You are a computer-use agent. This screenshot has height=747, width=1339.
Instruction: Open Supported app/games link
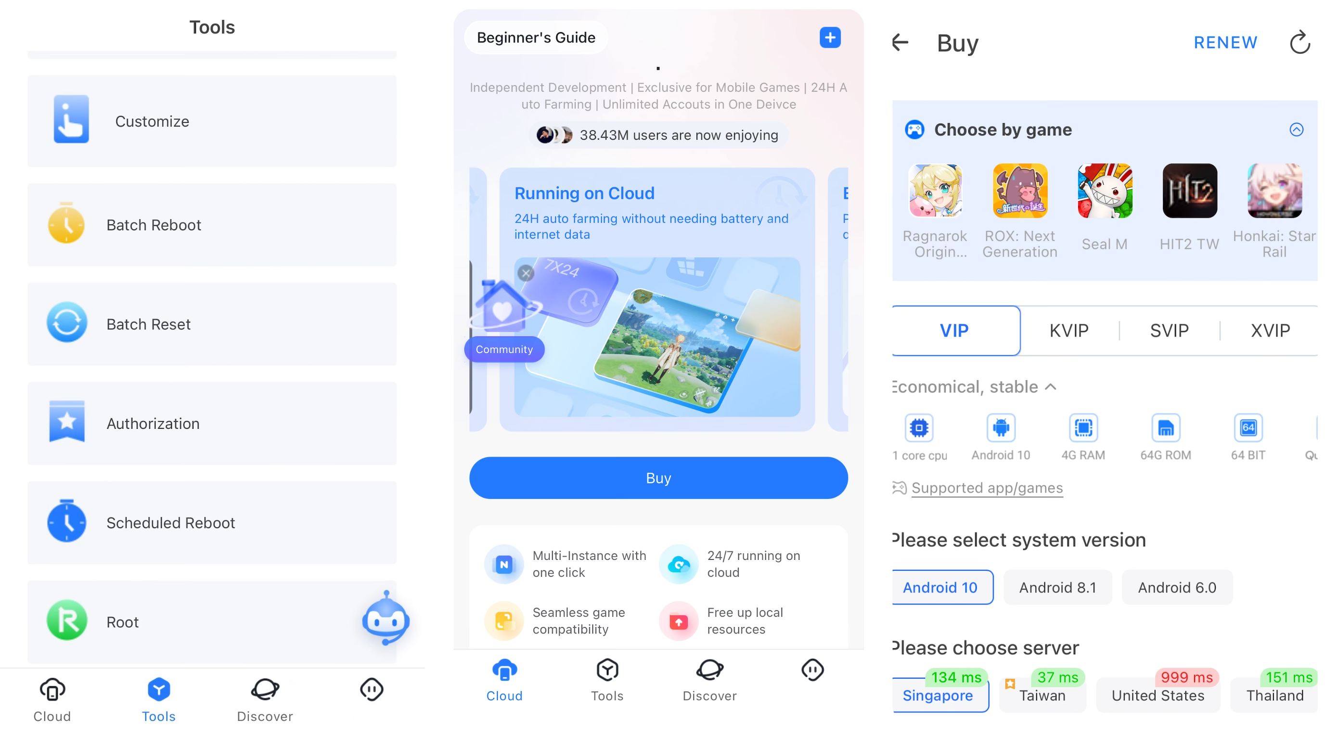coord(987,488)
